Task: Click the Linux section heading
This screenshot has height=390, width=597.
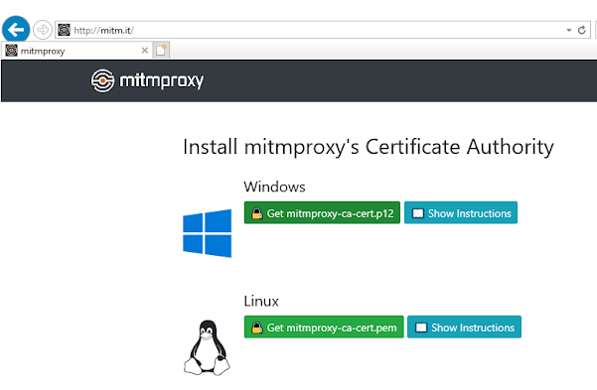Action: click(x=261, y=301)
